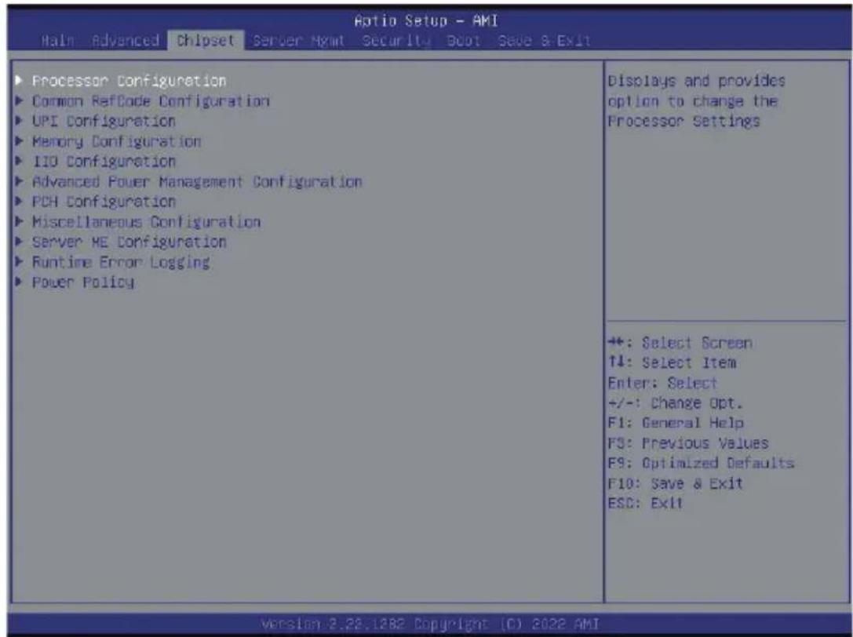Select Power Policy entry
Screen dimensions: 853x637
click(82, 282)
